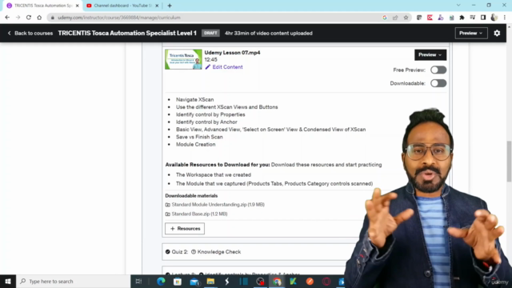Turn on the Downloadable toggle
This screenshot has height=288, width=512.
438,83
